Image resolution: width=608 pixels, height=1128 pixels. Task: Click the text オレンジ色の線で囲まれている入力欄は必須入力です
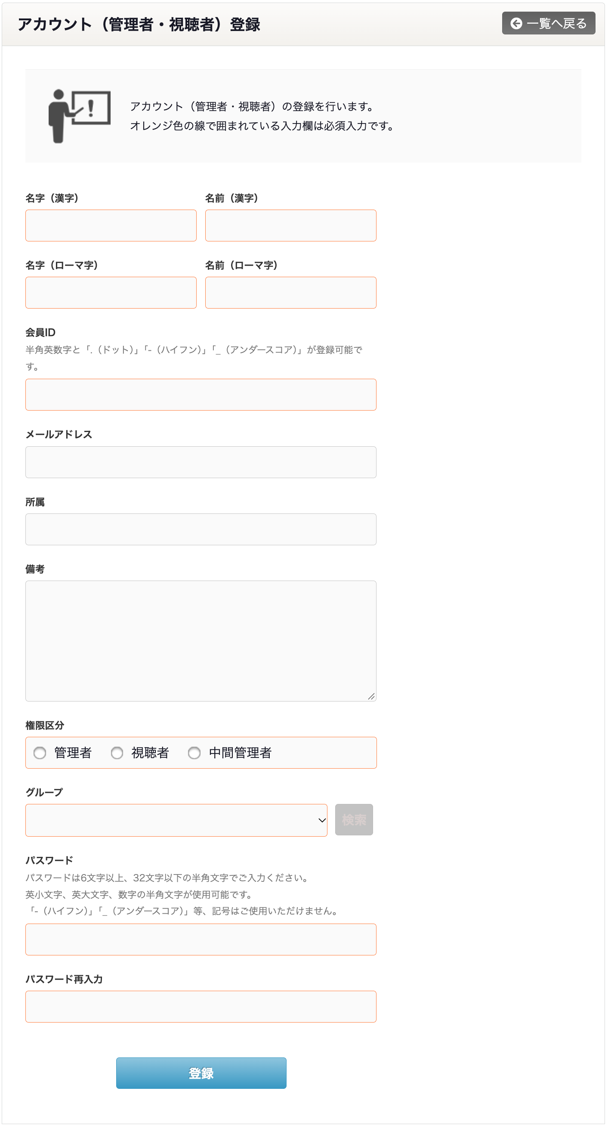(x=263, y=126)
